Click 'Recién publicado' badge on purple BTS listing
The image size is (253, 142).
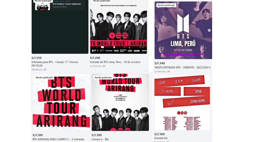[x=166, y=5]
